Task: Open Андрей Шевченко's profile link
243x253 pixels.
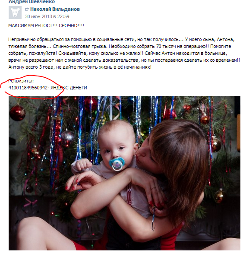Action: (32, 2)
